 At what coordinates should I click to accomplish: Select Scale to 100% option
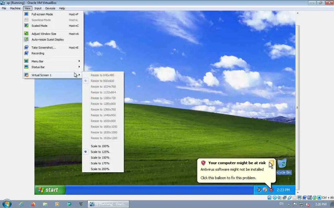[x=103, y=146]
